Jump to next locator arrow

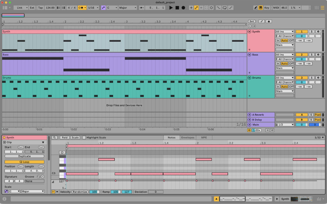(254, 26)
